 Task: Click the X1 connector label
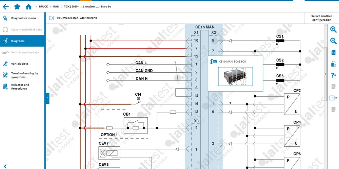[x=196, y=32]
